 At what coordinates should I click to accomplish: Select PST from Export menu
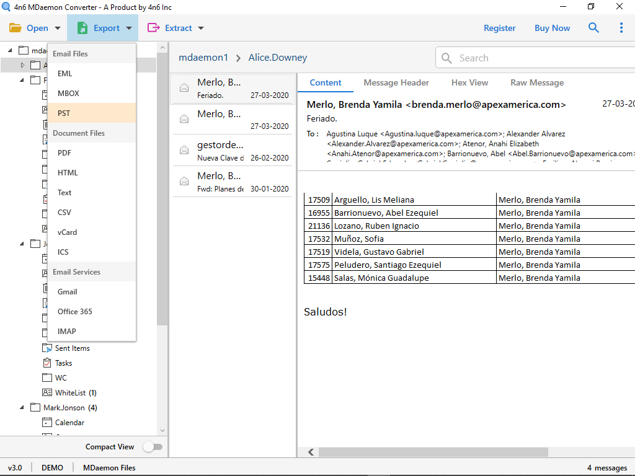pos(92,113)
